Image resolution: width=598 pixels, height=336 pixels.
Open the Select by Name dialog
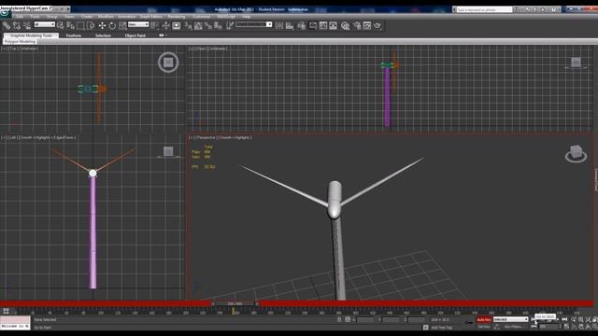(x=71, y=25)
